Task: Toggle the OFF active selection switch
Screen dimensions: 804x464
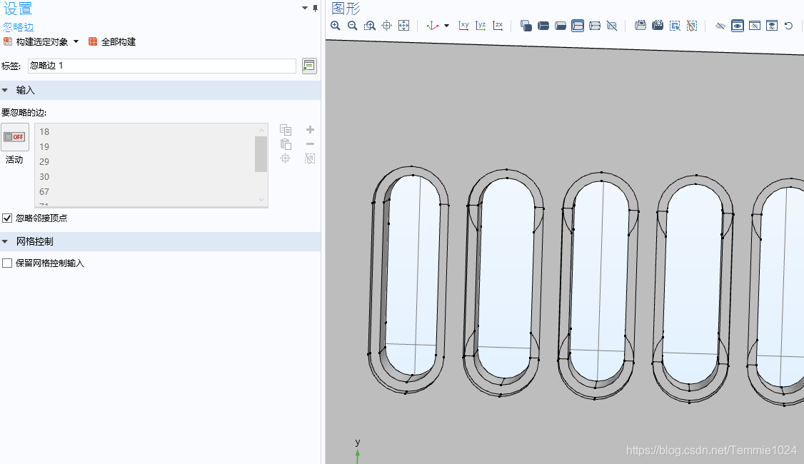Action: (x=15, y=137)
